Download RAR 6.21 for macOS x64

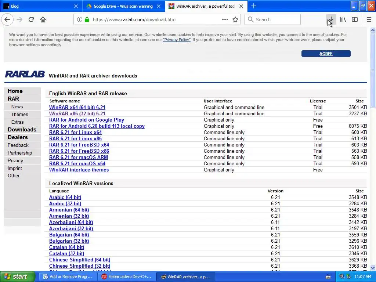click(x=77, y=163)
